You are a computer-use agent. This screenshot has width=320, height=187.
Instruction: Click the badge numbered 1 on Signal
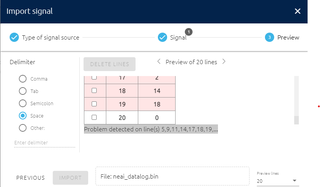click(189, 32)
